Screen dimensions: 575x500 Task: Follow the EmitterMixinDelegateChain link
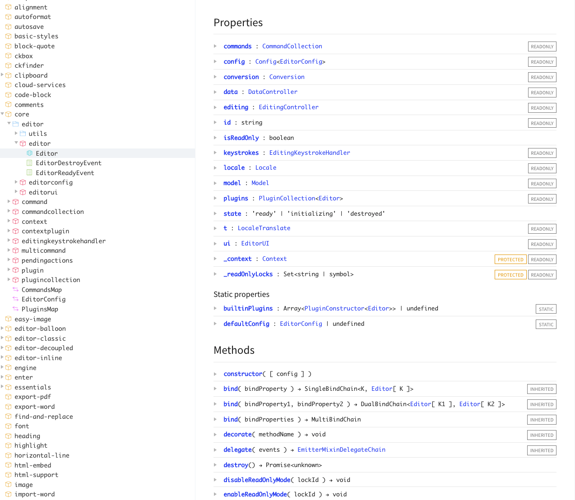pyautogui.click(x=341, y=449)
